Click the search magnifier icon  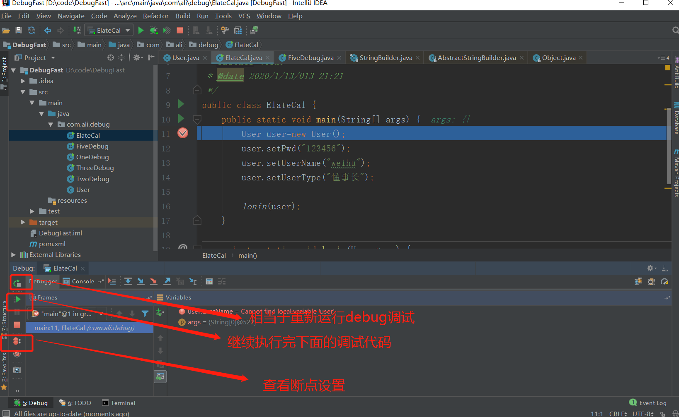(x=675, y=30)
